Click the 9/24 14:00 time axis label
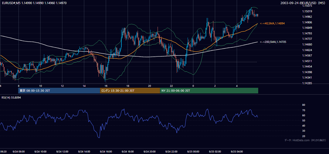The width and height of the screenshot is (329, 154). (84, 152)
